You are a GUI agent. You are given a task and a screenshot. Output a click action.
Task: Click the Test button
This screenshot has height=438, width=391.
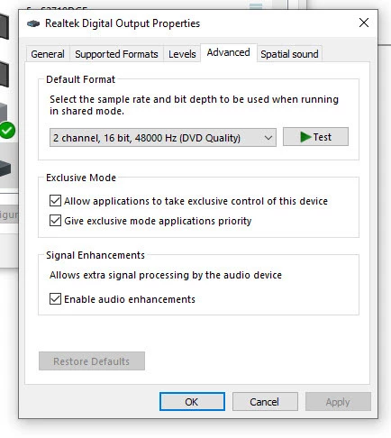(x=315, y=137)
